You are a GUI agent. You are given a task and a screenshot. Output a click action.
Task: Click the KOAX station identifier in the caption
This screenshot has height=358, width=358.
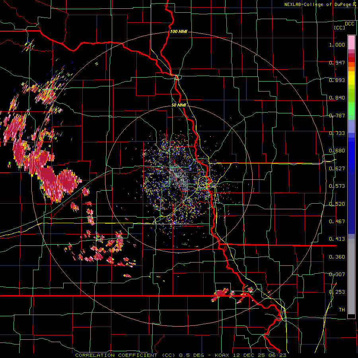click(223, 355)
